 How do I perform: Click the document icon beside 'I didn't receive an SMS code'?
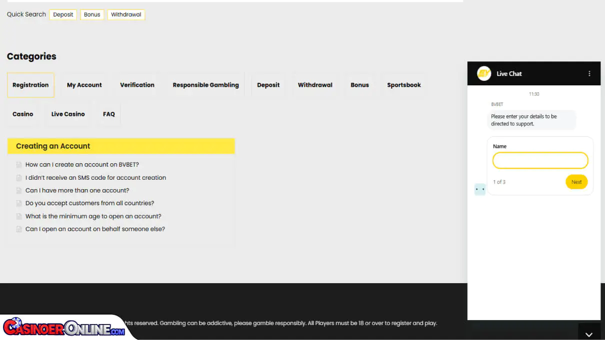click(x=19, y=178)
